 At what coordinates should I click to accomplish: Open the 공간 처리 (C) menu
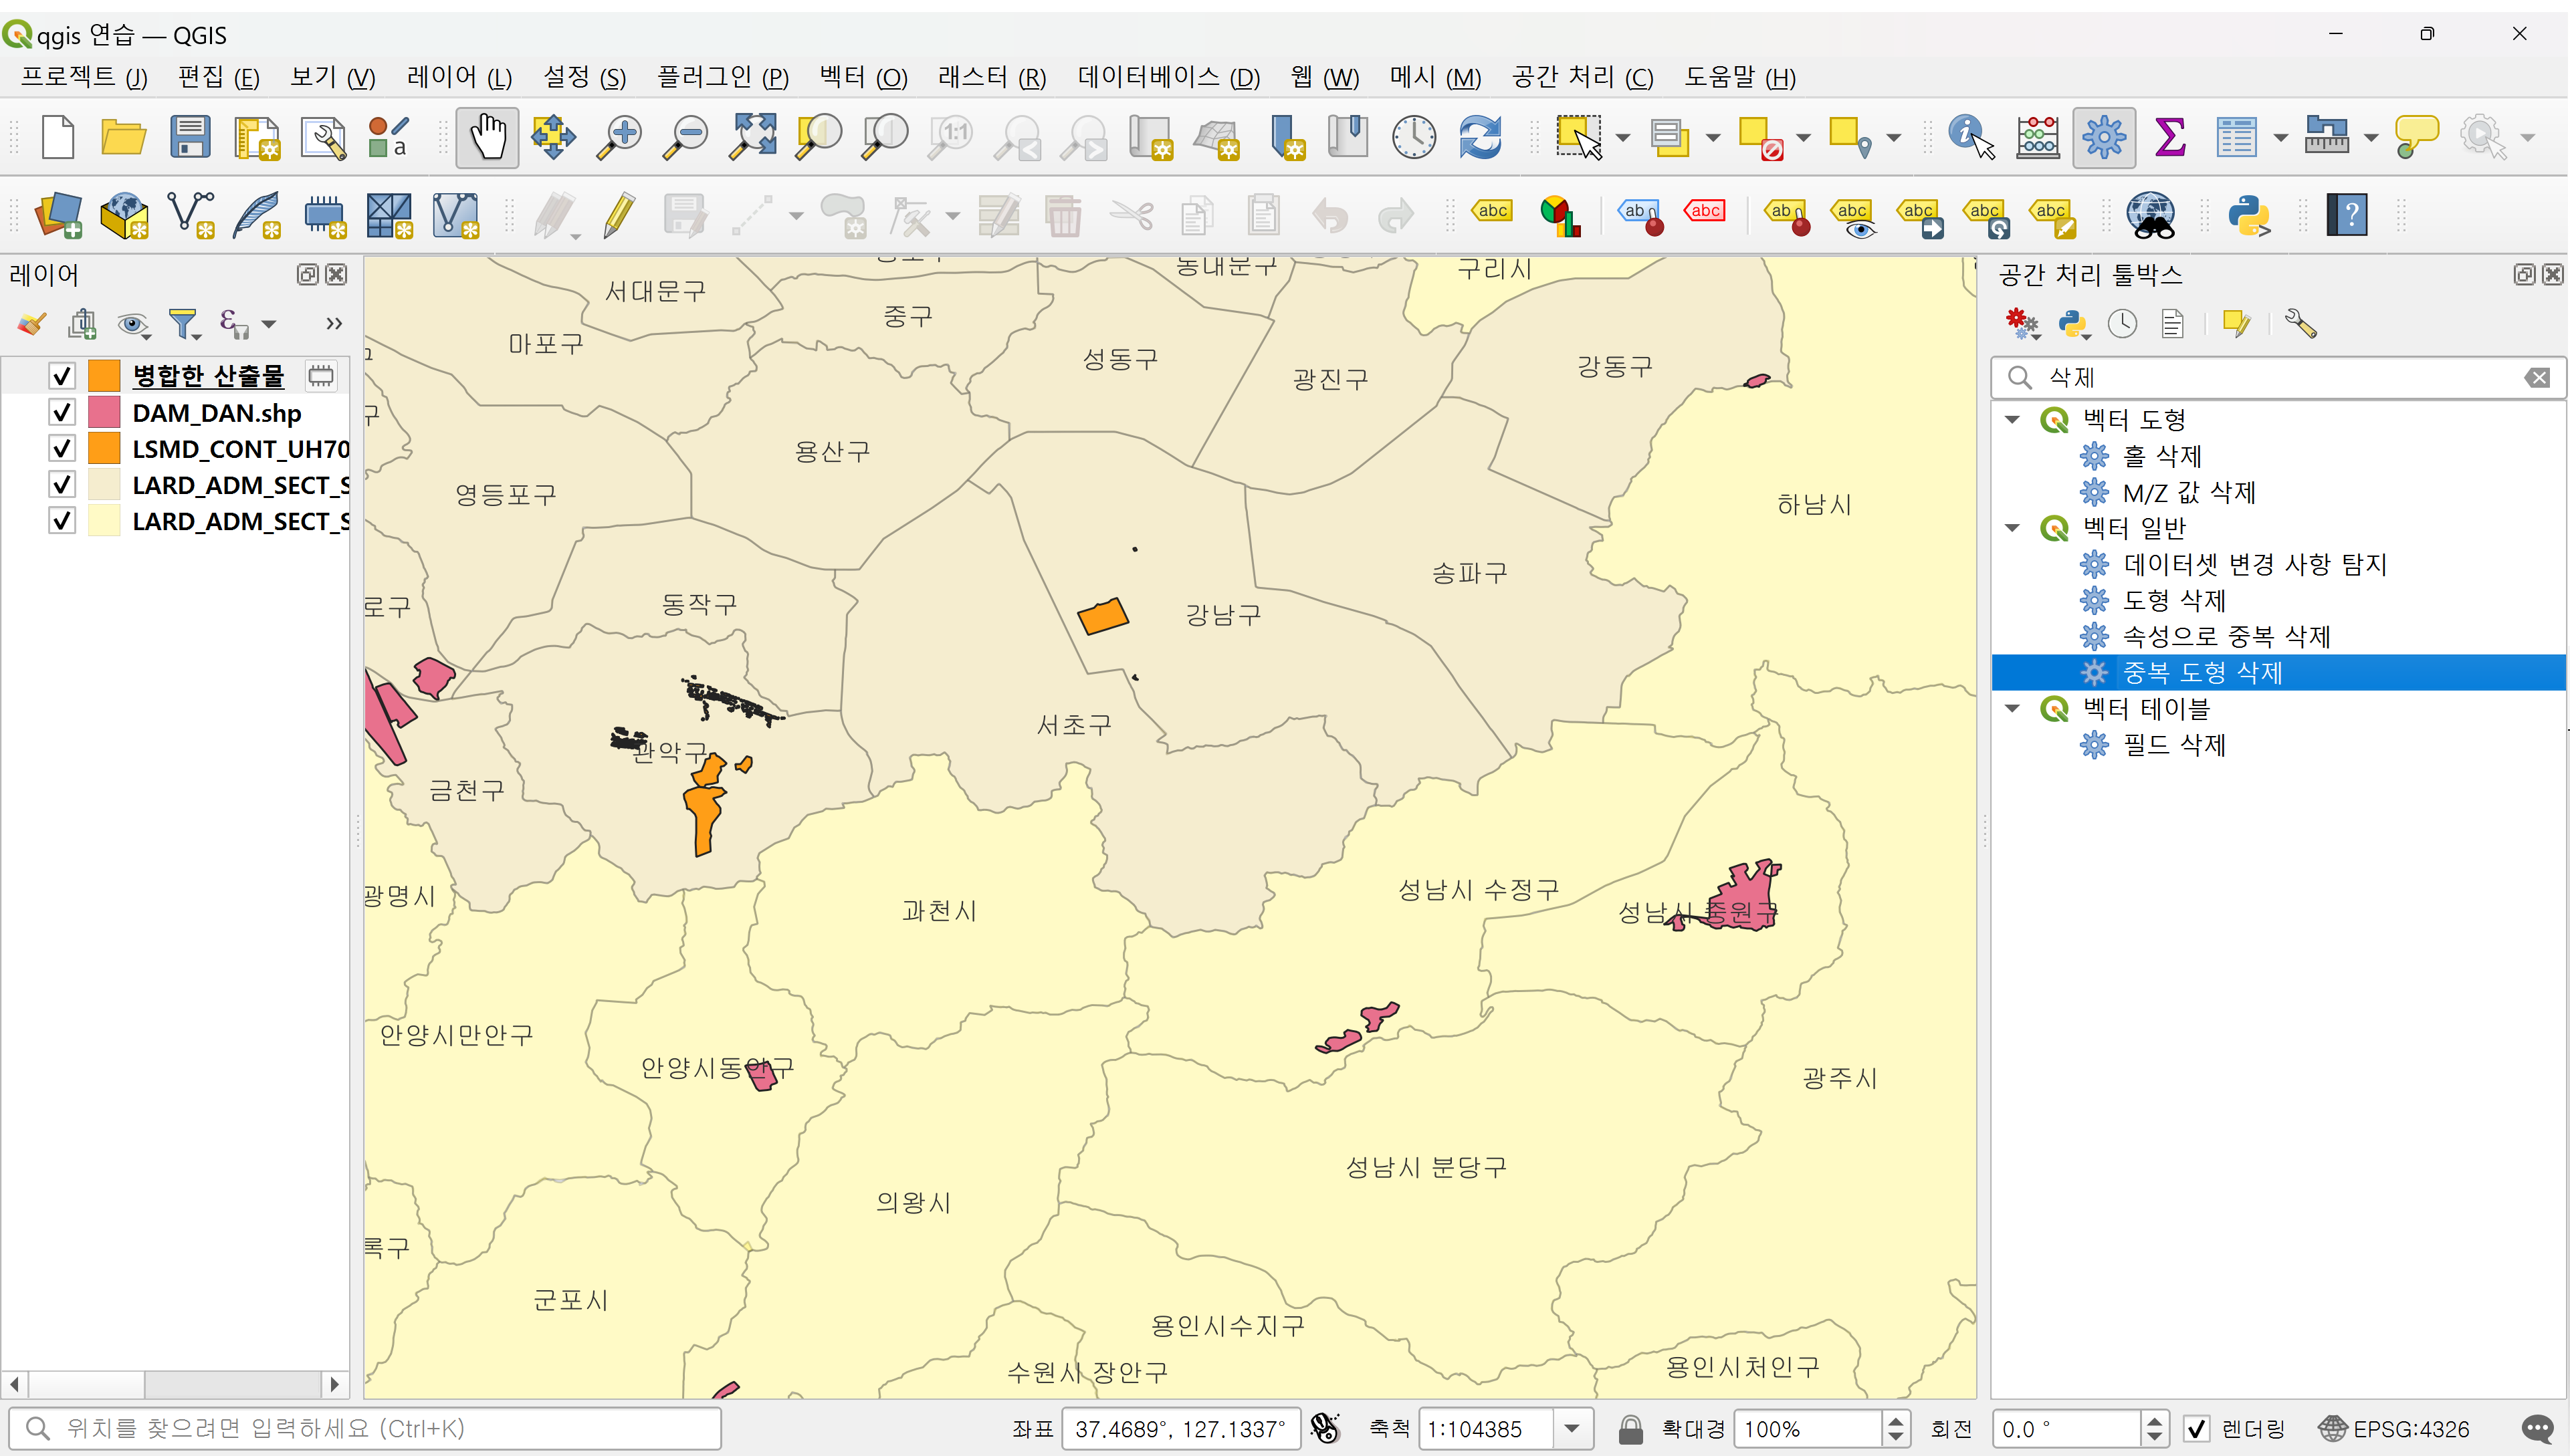[x=1582, y=77]
